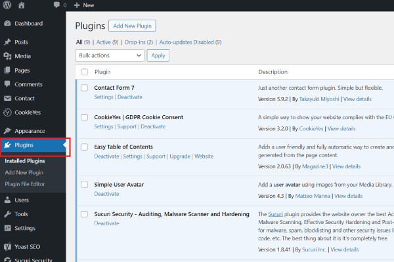
Task: Open the Dashboard menu item
Action: (33, 24)
